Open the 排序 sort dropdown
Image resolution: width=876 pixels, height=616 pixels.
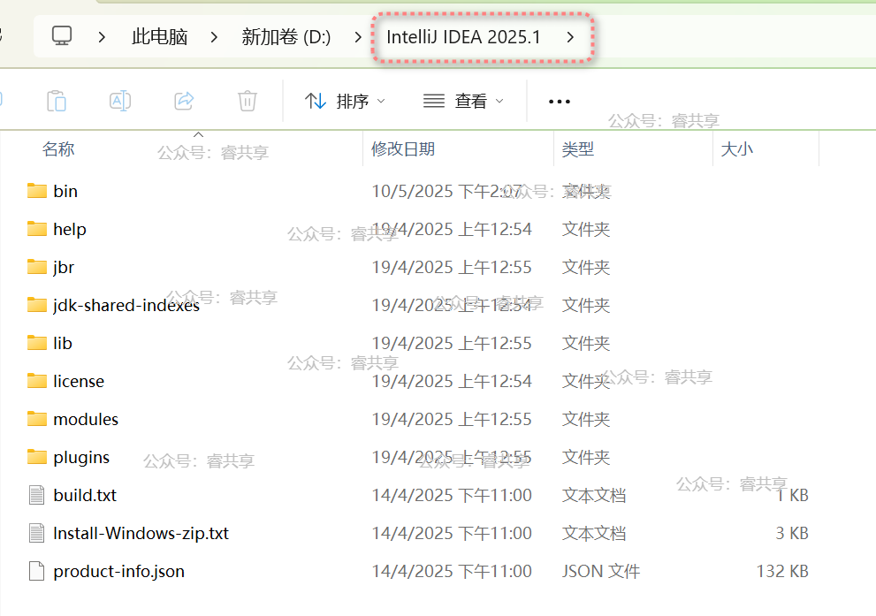[346, 101]
